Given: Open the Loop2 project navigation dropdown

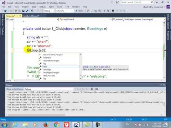Looking at the screenshot, I should [32, 20].
